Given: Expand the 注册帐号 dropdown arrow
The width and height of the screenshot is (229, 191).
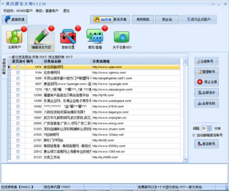Looking at the screenshot, I should (x=217, y=61).
